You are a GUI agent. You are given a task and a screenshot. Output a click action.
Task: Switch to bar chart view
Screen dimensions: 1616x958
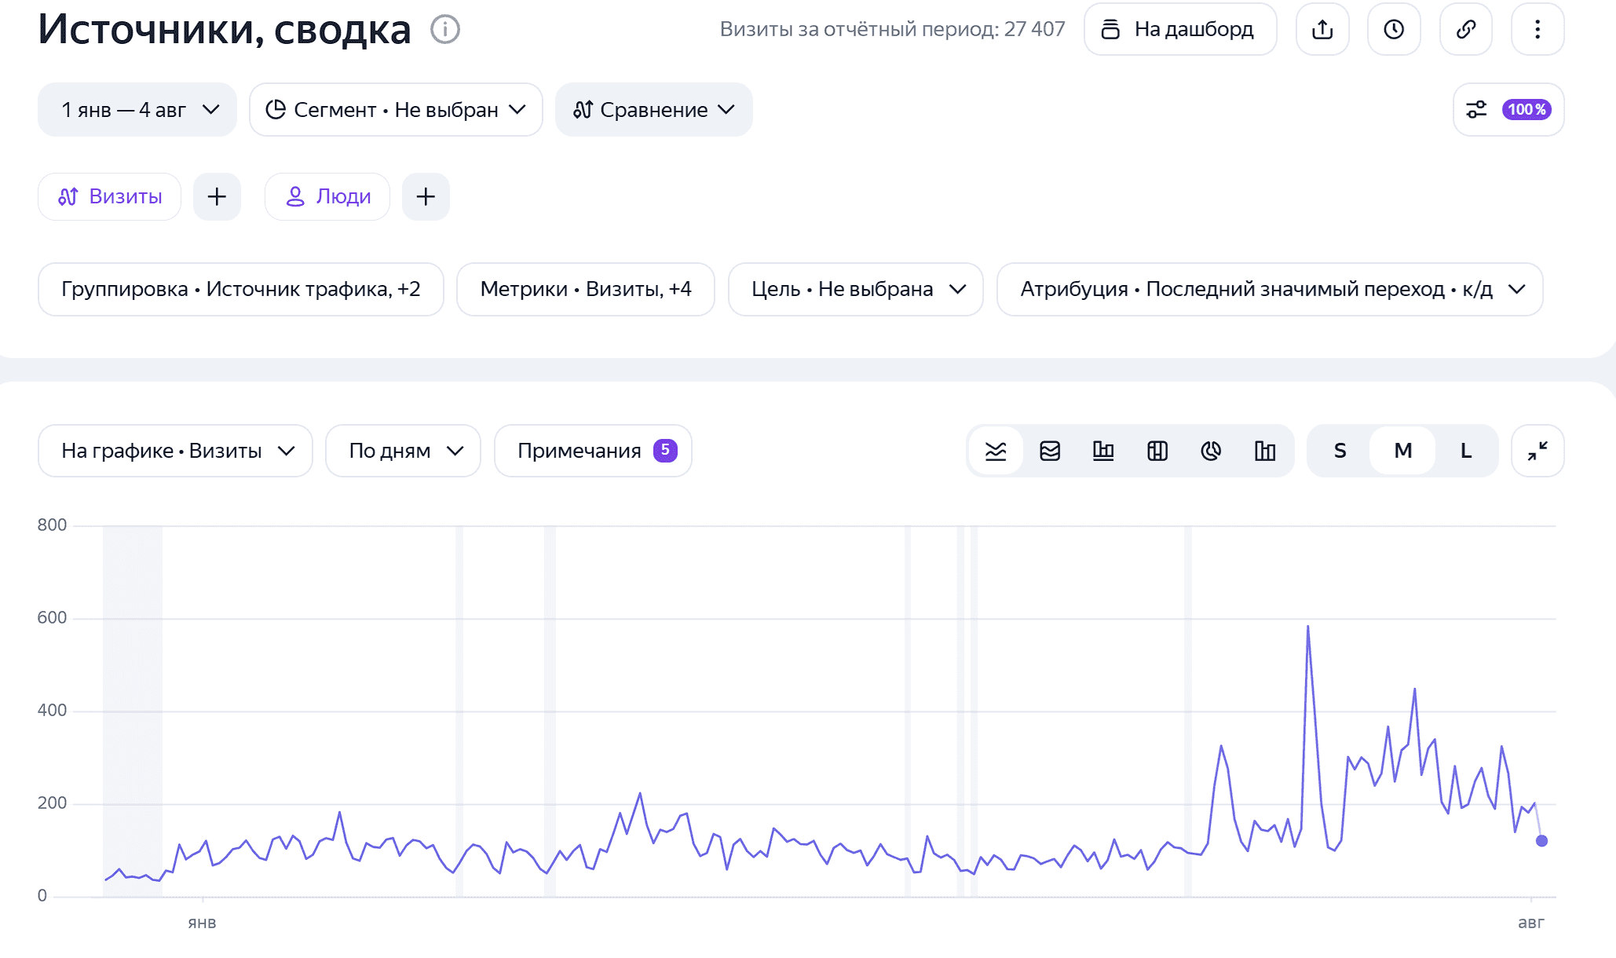coord(1103,451)
